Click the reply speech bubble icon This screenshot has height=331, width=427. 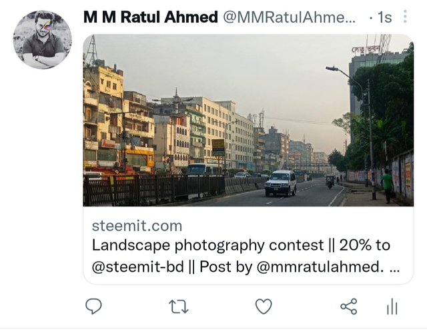click(x=93, y=306)
